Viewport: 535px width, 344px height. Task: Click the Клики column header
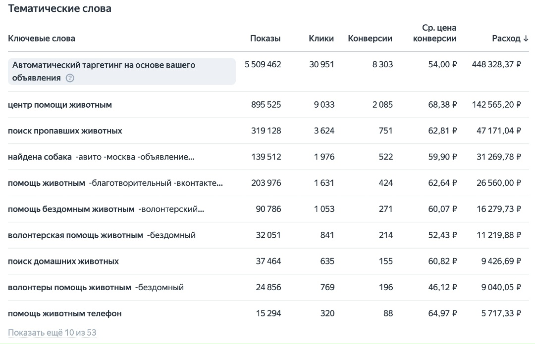coord(321,39)
